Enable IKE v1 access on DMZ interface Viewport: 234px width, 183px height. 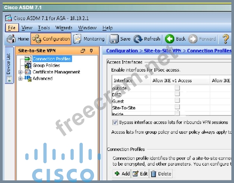pos(177,94)
